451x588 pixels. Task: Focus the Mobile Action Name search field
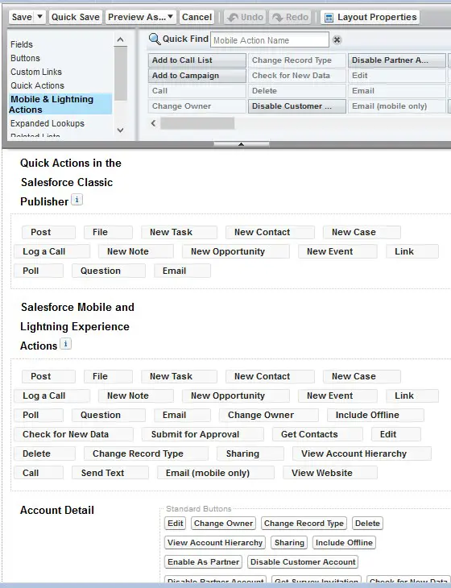pyautogui.click(x=270, y=39)
